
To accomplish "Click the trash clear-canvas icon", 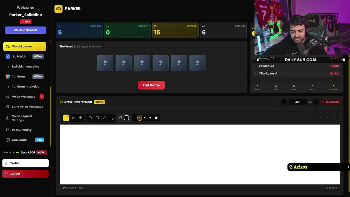I will [334, 118].
